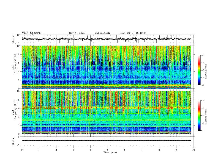Click the "-3" label on ch.1 color scale

(x=203, y=55)
